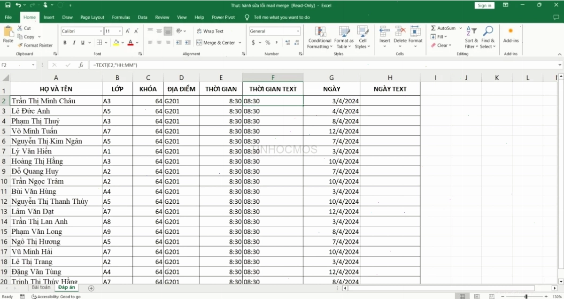
Task: Decrease font size with smaller A icon
Action: coord(136,31)
